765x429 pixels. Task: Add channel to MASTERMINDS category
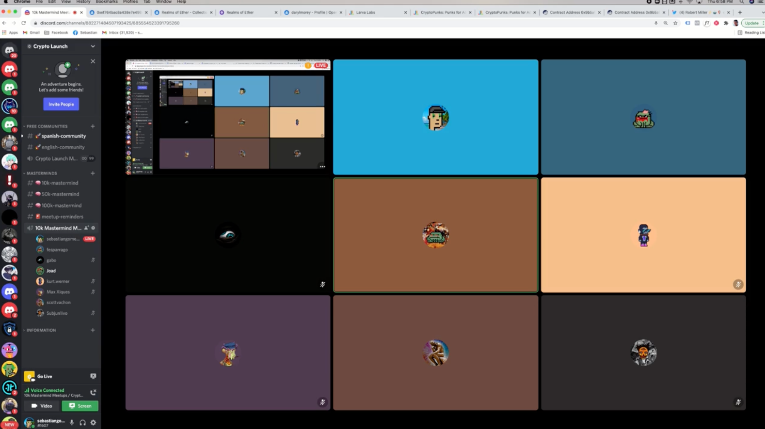tap(93, 173)
